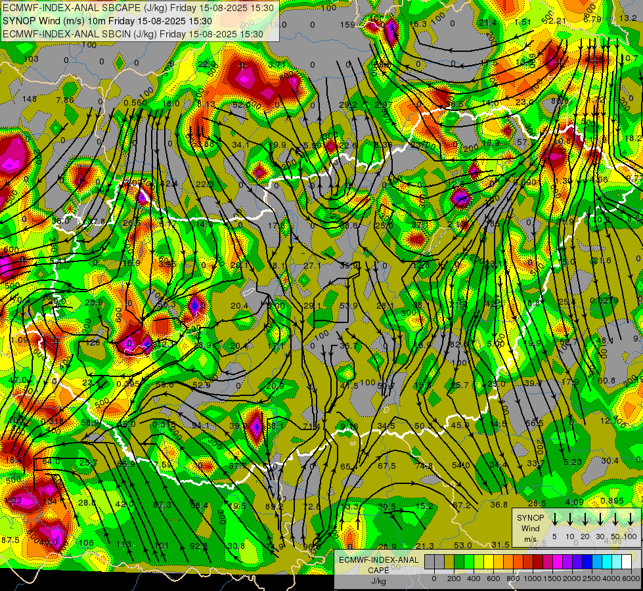This screenshot has height=591, width=643.
Task: Click the map value 94.1
Action: click(201, 426)
